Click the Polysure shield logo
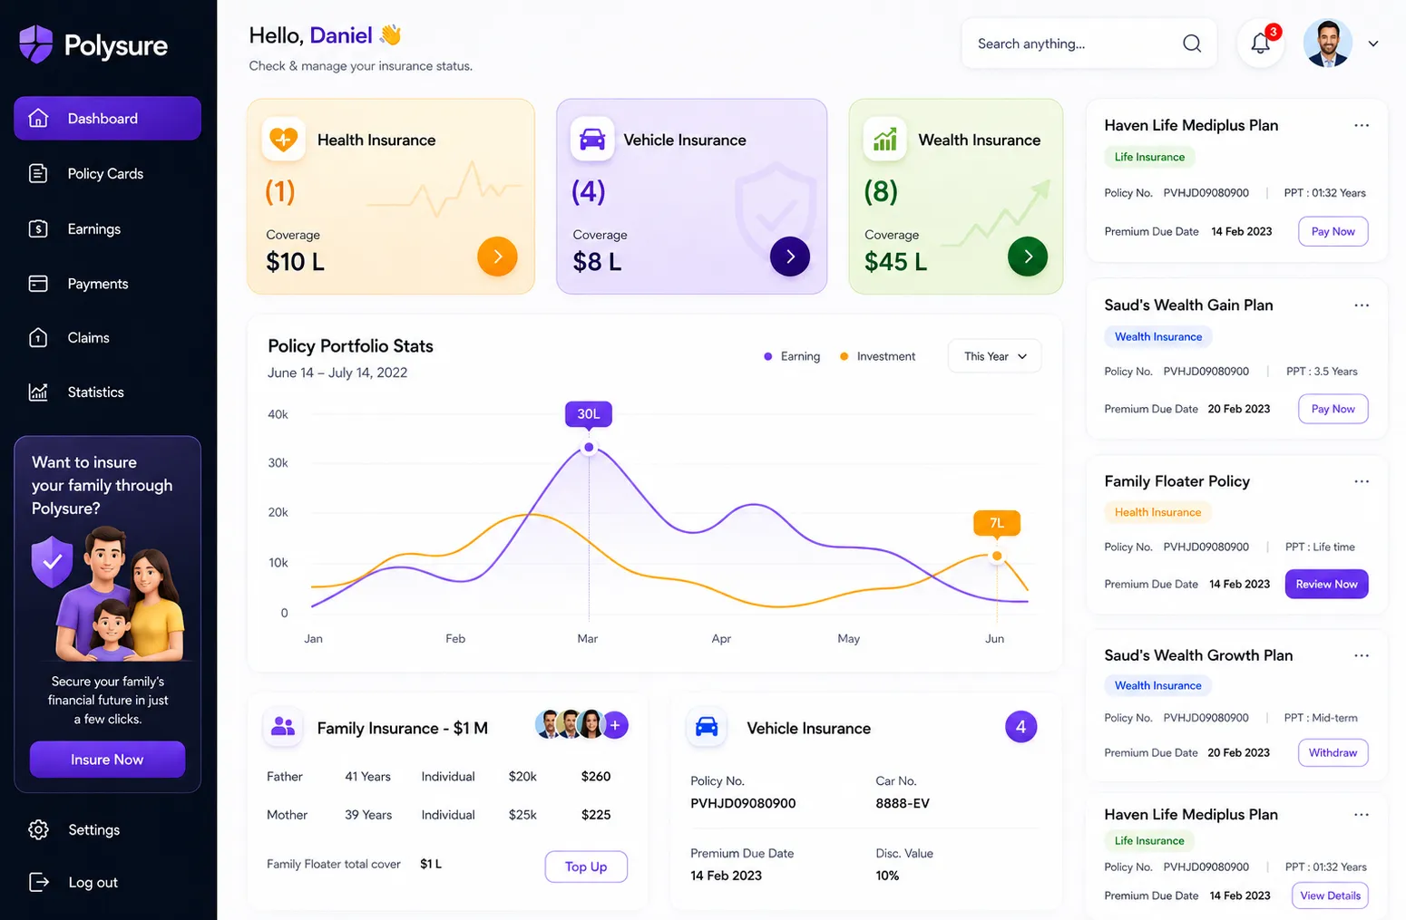Screen dimensions: 1406x920 pyautogui.click(x=36, y=44)
